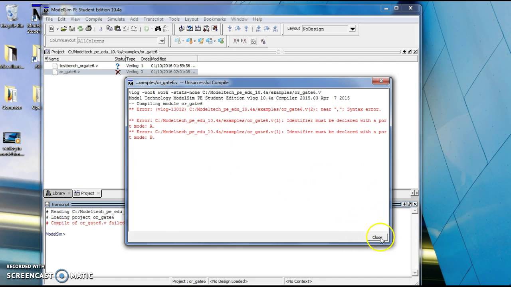
Task: Click "Project : or_gate6" in status bar
Action: 189,281
